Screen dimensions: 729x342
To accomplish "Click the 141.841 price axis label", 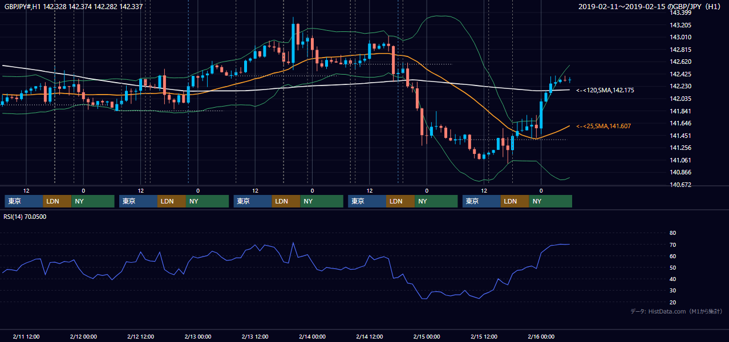I will click(x=680, y=111).
